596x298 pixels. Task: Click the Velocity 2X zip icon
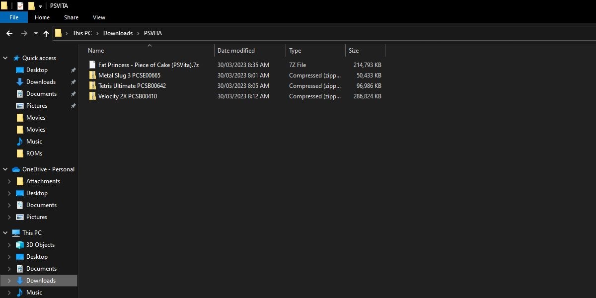click(x=92, y=96)
